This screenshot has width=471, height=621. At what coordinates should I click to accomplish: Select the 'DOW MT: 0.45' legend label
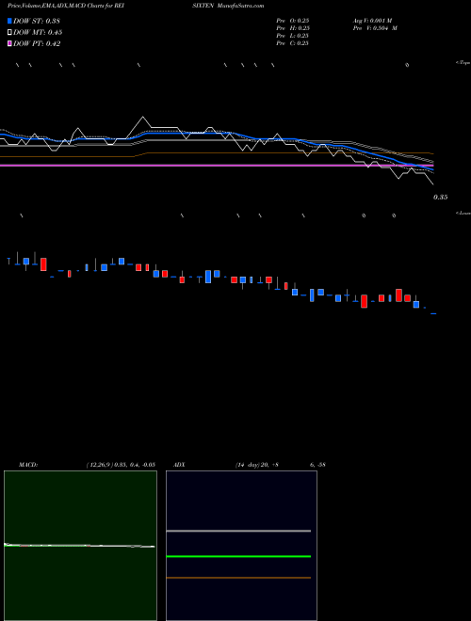[x=38, y=33]
